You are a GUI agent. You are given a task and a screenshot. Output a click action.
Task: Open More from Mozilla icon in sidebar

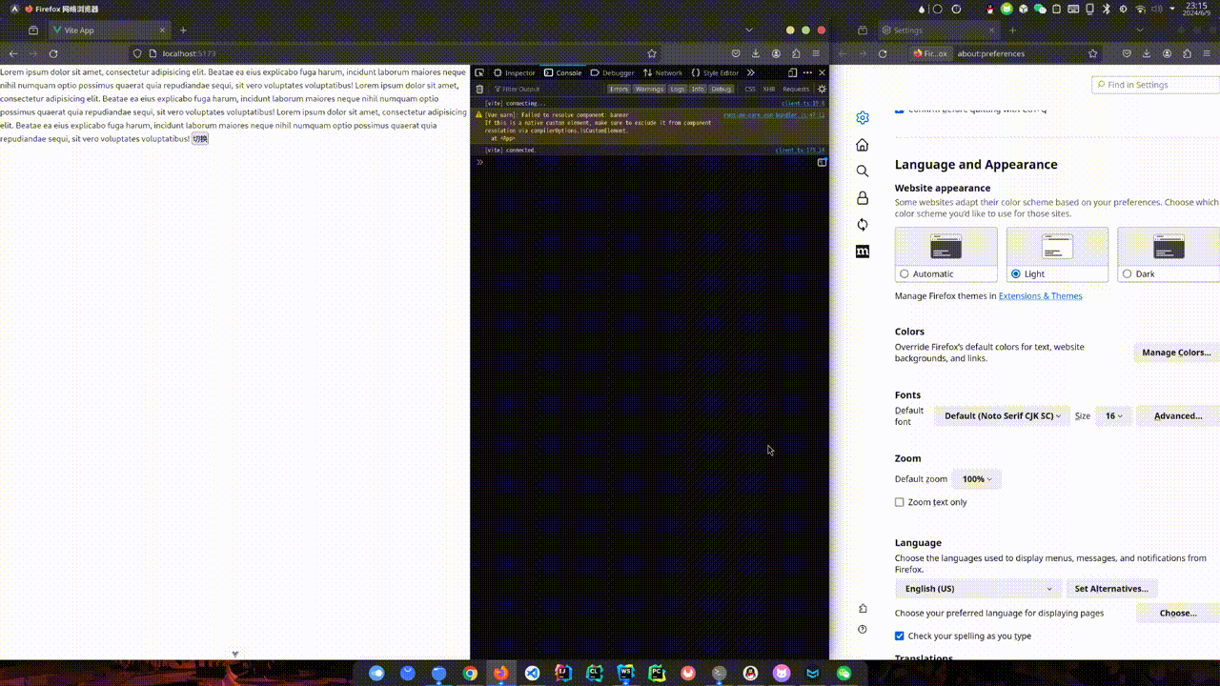pyautogui.click(x=863, y=252)
